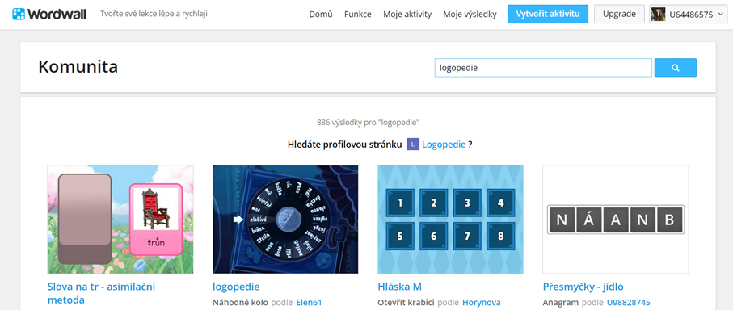Click the magnifier search button
The image size is (733, 310).
click(x=675, y=68)
